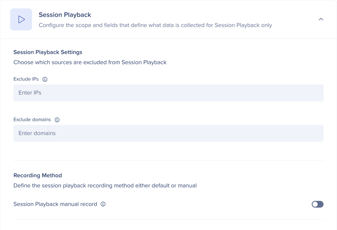Click the Exclude IPs label

(x=26, y=79)
